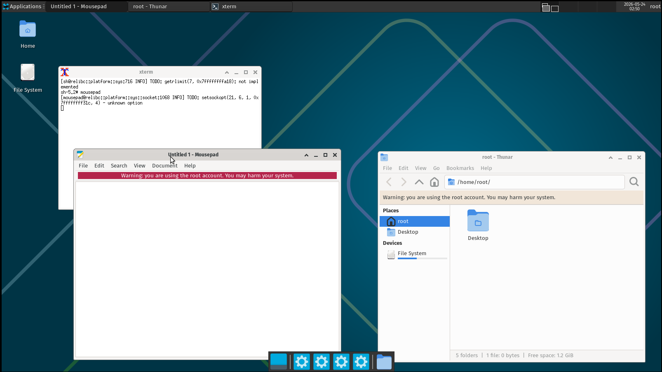Shade the Thunar window with the up arrow

[x=610, y=158]
